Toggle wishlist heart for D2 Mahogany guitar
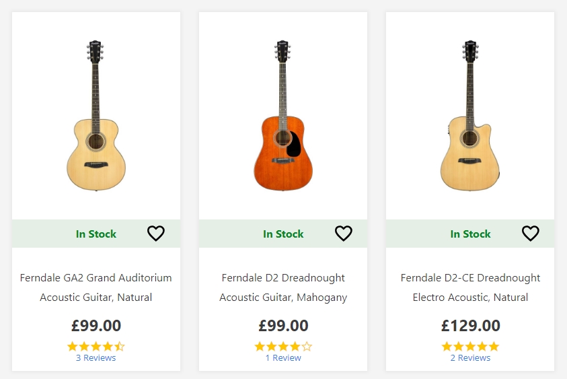This screenshot has height=379, width=567. 343,233
